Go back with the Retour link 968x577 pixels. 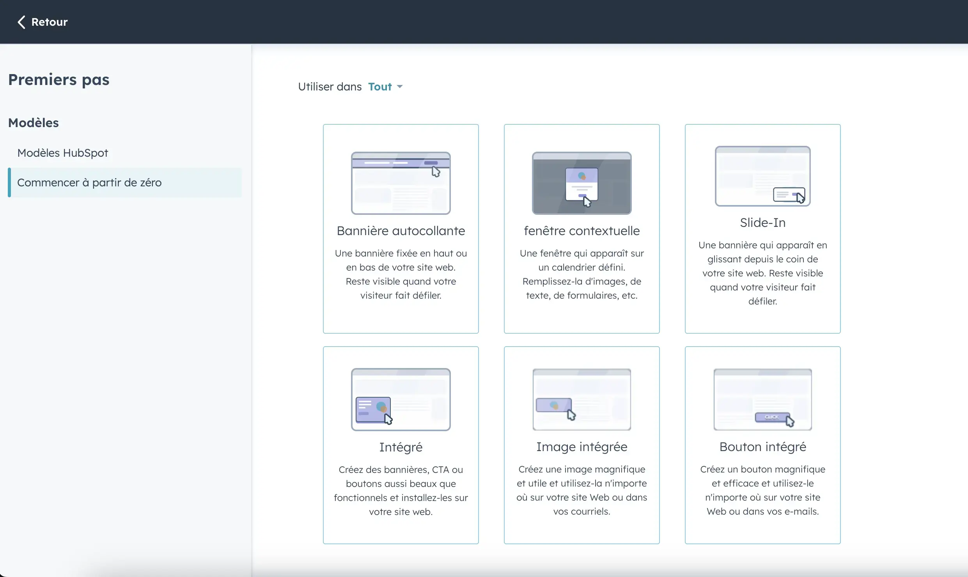click(x=49, y=22)
